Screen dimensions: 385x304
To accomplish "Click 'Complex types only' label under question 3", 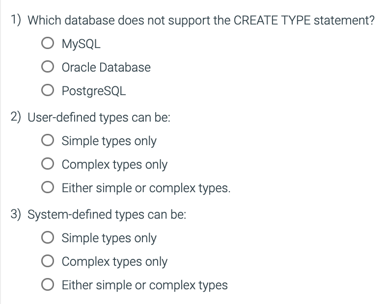I will (114, 262).
